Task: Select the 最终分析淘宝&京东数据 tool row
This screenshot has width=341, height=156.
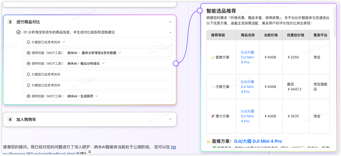Action: (98, 53)
